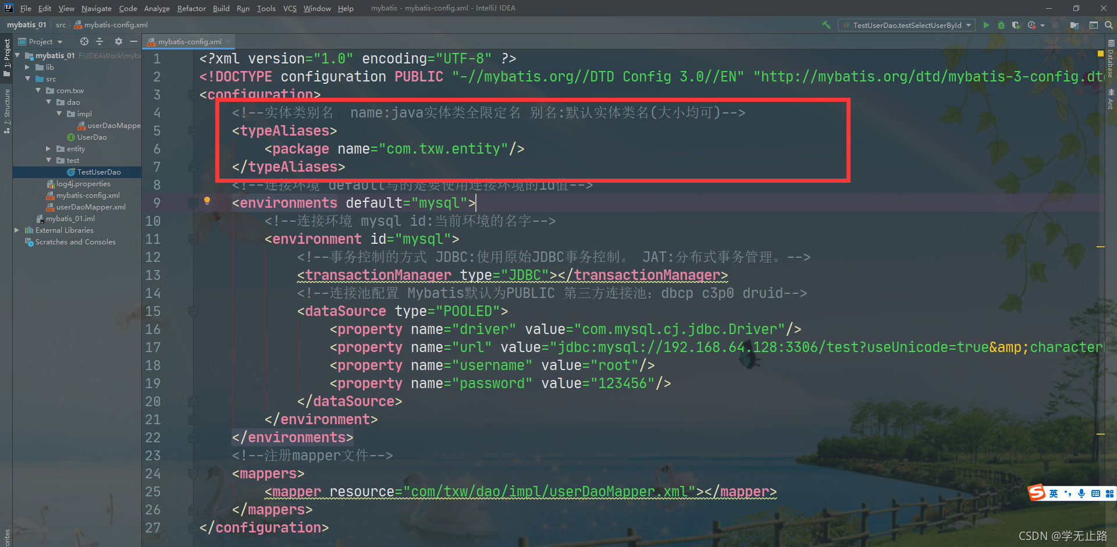Open the Refactor menu
Screen dimensions: 1117x547
click(191, 8)
